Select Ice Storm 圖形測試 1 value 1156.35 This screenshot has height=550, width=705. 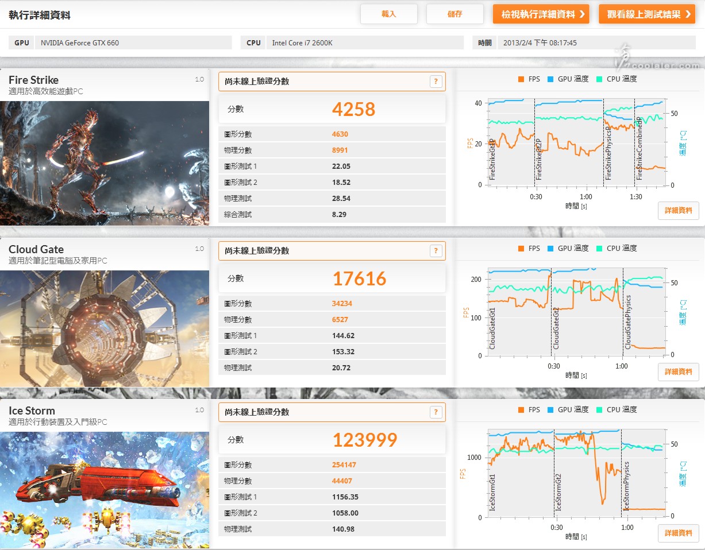(x=345, y=497)
